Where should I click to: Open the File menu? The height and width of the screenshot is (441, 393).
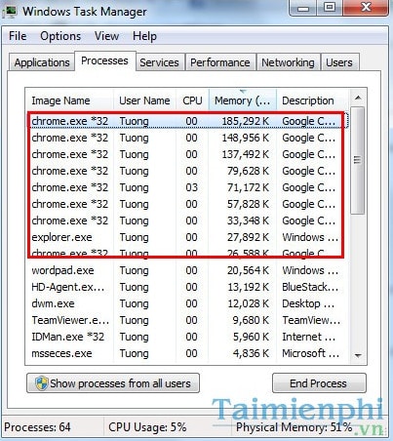click(x=18, y=36)
